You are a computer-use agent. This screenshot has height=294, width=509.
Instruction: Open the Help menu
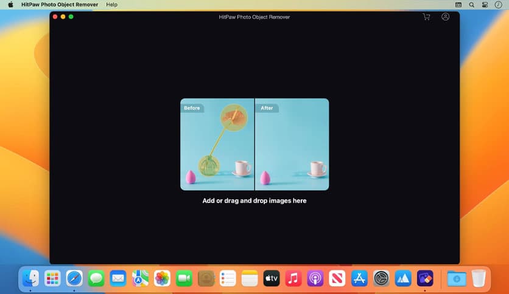pyautogui.click(x=111, y=4)
